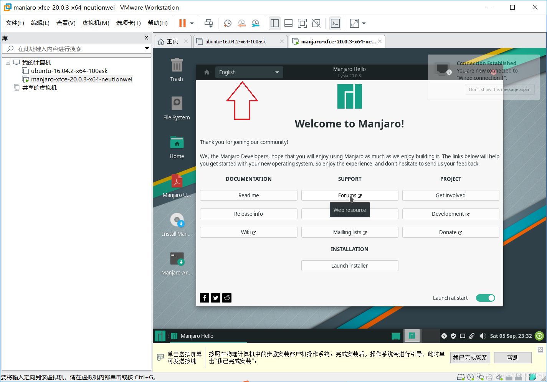Open the Manjaro-Architect desktop icon
The height and width of the screenshot is (382, 547).
pos(177,263)
